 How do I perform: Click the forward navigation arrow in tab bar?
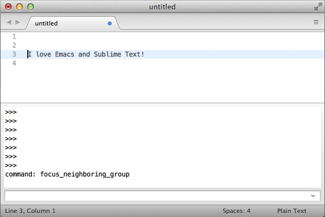(x=18, y=22)
